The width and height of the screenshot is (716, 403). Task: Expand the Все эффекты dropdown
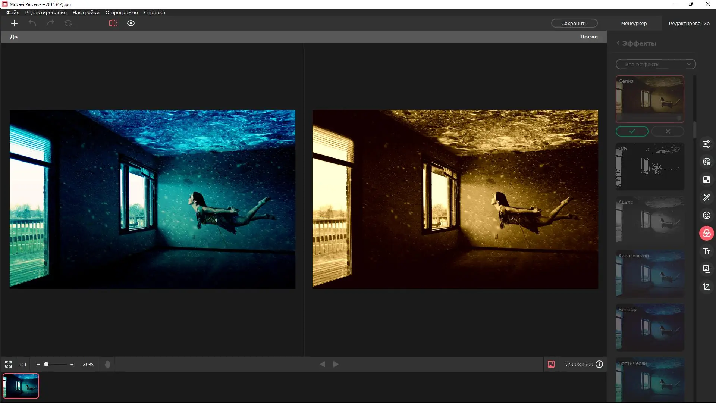[656, 64]
